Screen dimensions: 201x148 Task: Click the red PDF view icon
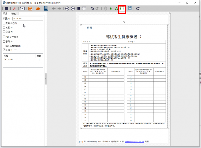tap(14, 9)
